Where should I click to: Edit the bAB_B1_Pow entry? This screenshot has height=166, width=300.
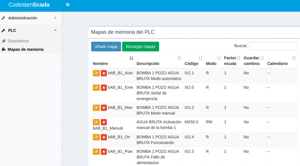pyautogui.click(x=96, y=151)
